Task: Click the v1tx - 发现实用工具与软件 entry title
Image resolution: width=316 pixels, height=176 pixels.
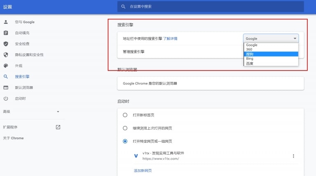Action: coord(163,153)
